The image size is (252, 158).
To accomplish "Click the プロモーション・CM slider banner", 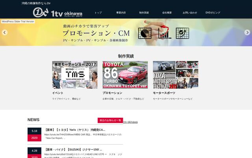I will 126,32.
